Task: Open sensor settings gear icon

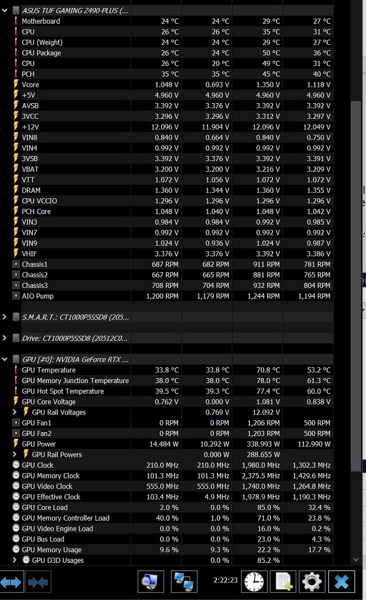Action: coord(312,581)
